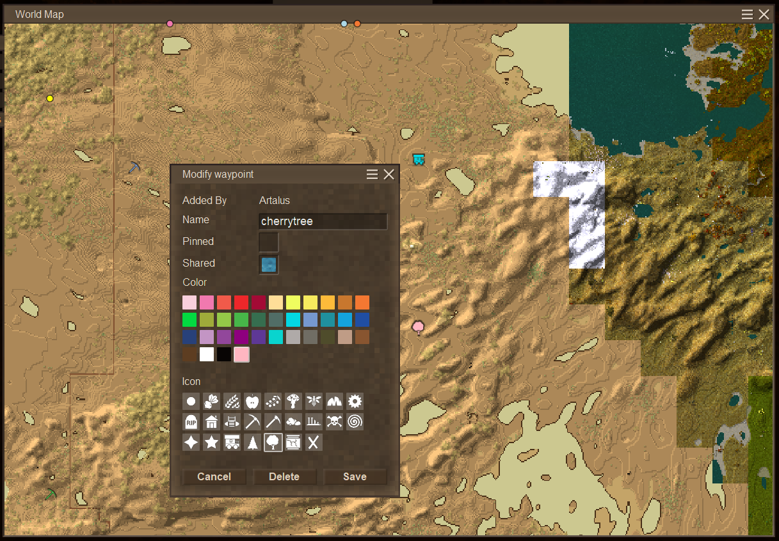Pick the skull and crossbones icon
This screenshot has height=541, width=779.
click(334, 422)
